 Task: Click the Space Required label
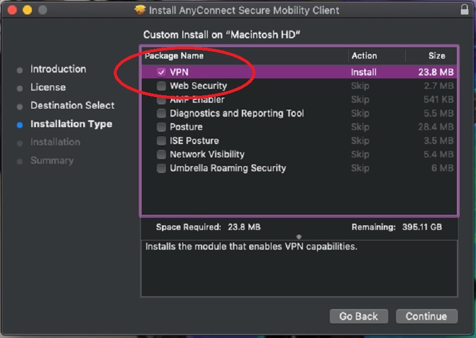189,227
